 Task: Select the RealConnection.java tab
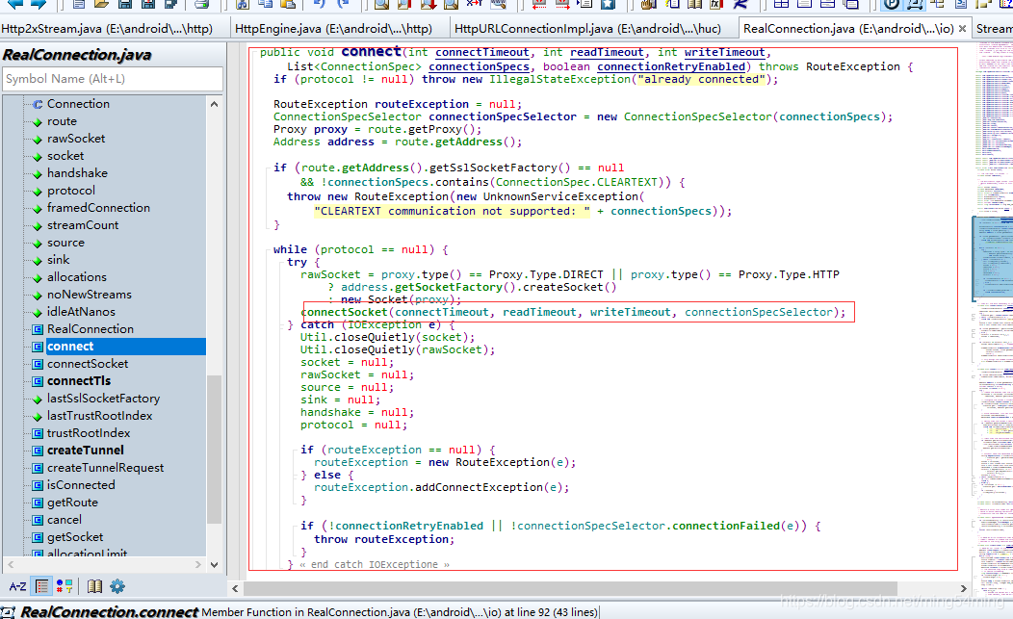click(x=848, y=29)
